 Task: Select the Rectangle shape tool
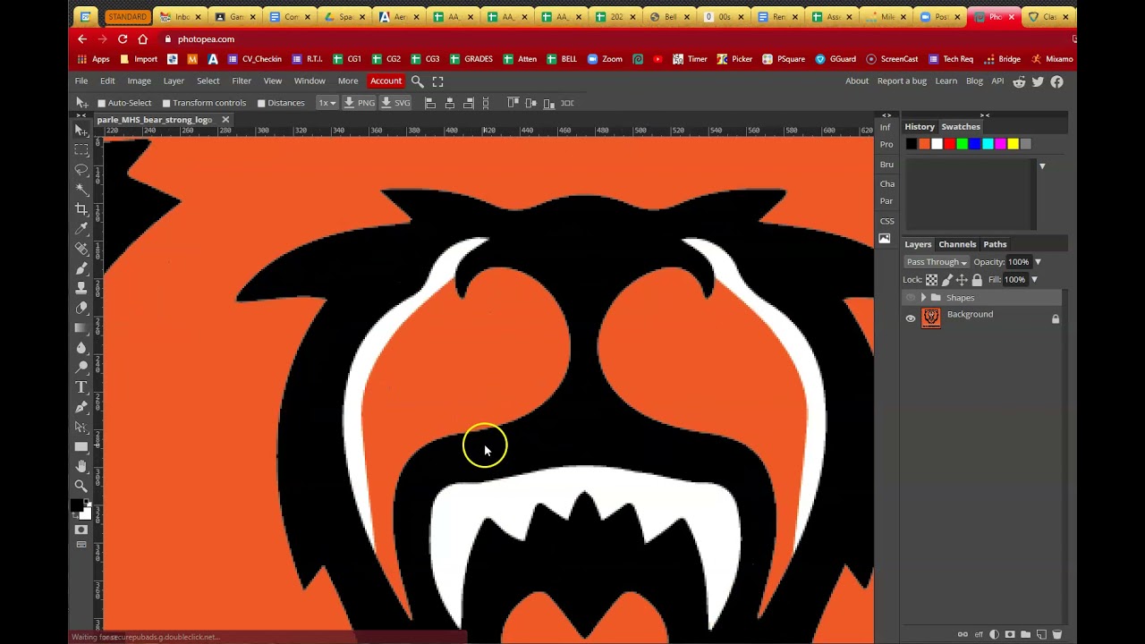coord(81,446)
